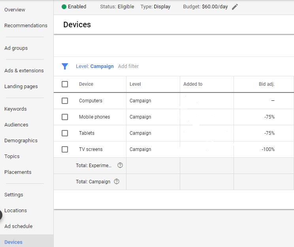Click the Total: Campaign row label
Viewport: 294px width, 247px height.
(93, 182)
